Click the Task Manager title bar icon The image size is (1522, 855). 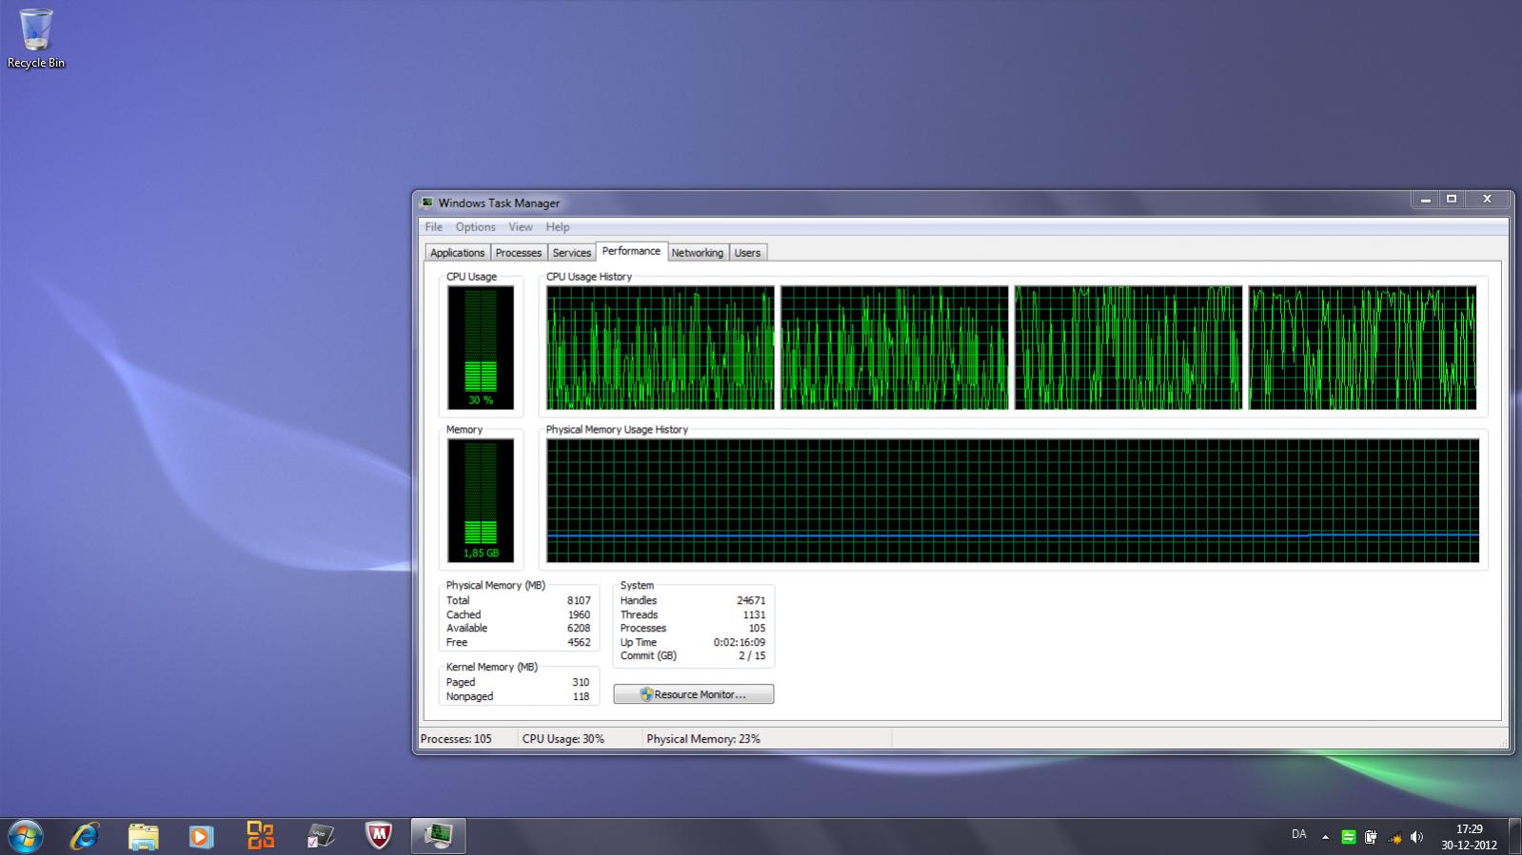tap(427, 203)
